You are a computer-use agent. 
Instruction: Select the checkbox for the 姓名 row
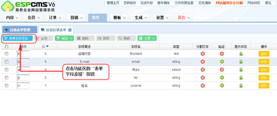pos(7,86)
